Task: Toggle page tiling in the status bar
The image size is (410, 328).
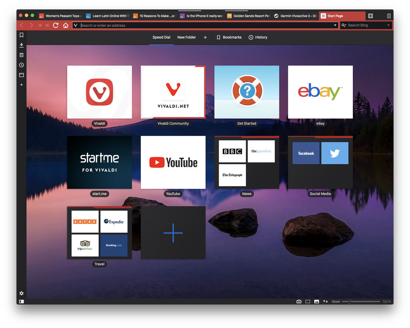Action: click(307, 301)
